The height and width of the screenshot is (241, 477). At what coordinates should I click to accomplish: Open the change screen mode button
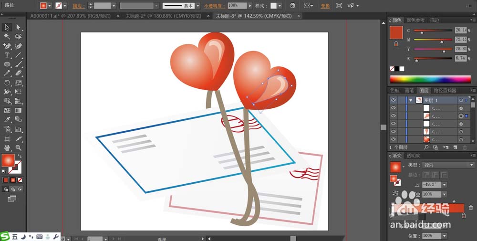pos(12,199)
